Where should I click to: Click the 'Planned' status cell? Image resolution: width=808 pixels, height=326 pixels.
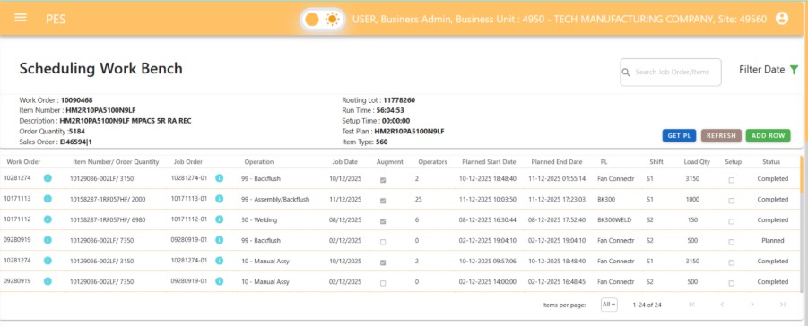coord(772,241)
